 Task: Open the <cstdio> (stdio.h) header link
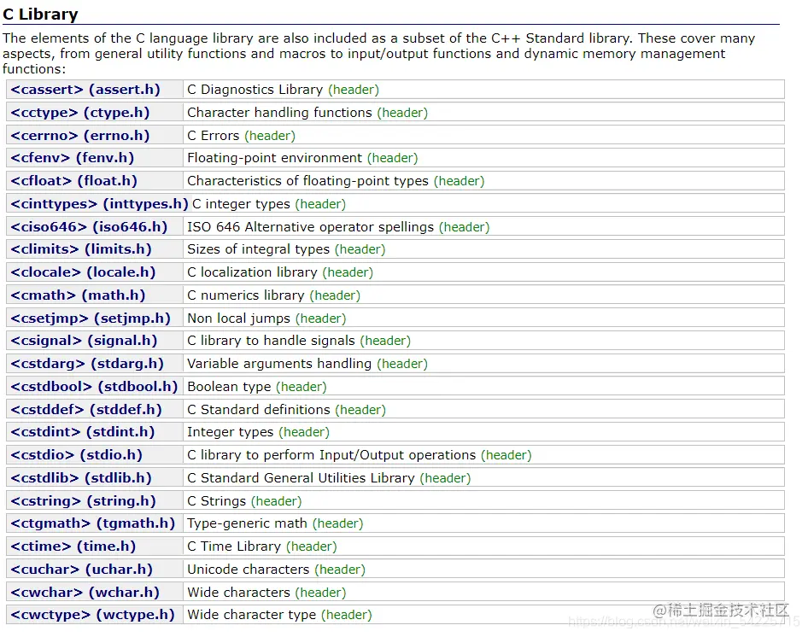(x=76, y=455)
